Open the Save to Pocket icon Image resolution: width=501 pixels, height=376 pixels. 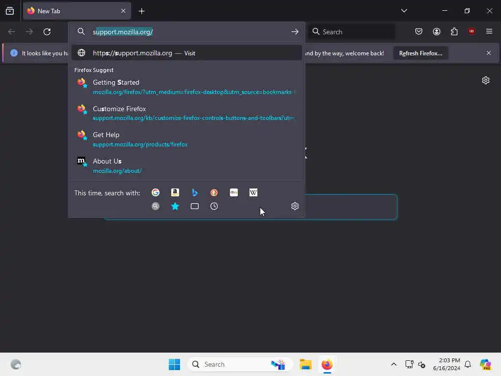[x=419, y=31]
